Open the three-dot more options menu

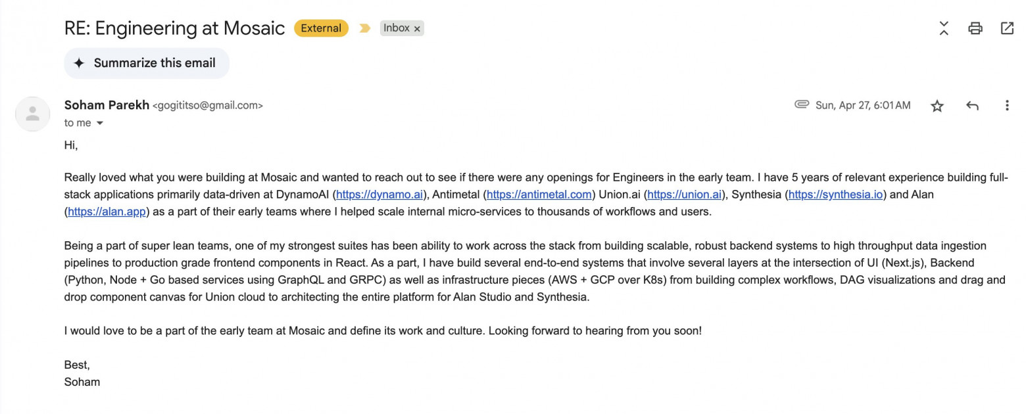pos(1006,106)
